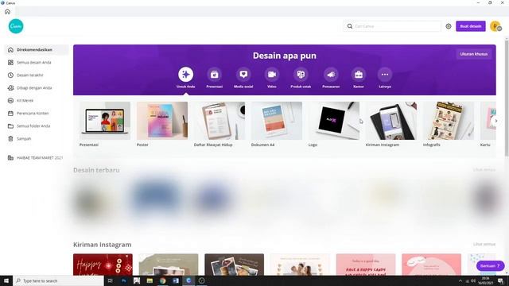509x286 pixels.
Task: Open the notification center icon
Action: point(501,280)
